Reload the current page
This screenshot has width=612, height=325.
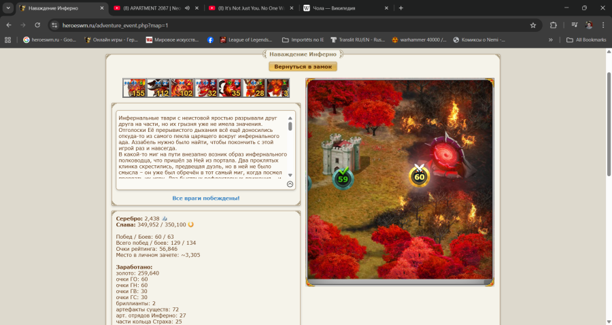coord(37,25)
